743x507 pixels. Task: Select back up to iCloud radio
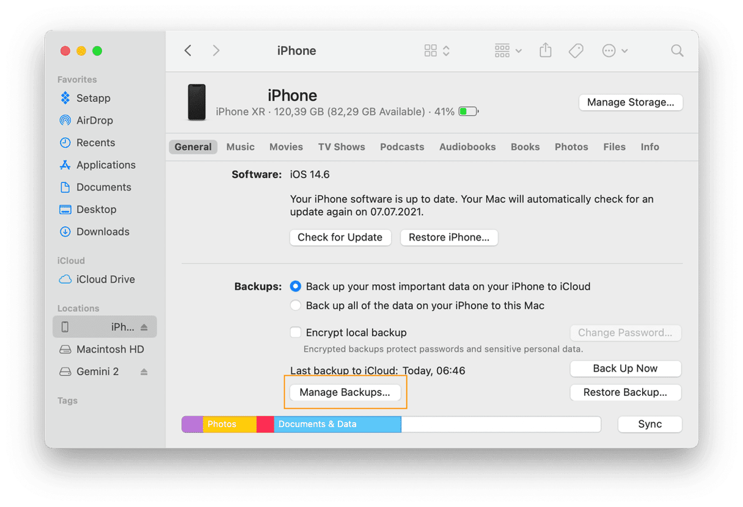pyautogui.click(x=296, y=286)
